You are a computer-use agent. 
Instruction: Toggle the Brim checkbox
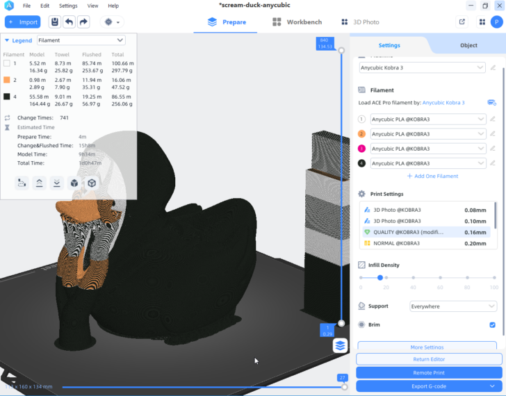tap(492, 324)
